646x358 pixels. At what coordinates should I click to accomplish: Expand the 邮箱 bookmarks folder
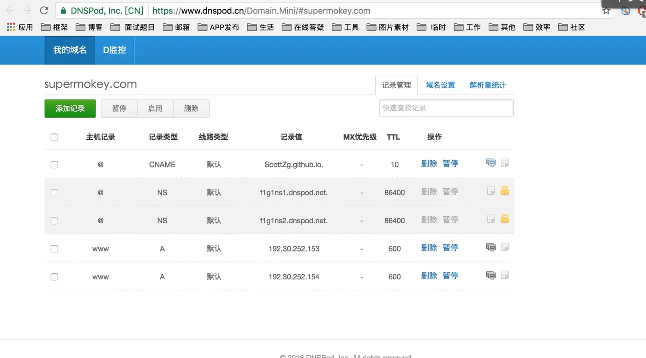(176, 27)
